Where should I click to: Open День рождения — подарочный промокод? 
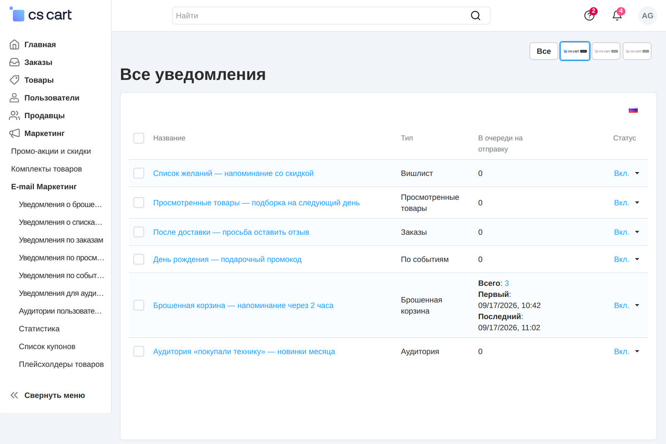228,259
